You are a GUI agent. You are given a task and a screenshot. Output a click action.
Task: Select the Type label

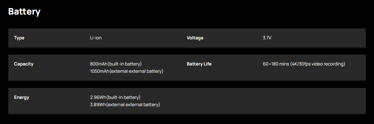19,38
